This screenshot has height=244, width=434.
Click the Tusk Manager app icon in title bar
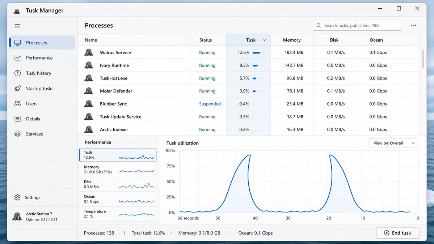coord(17,11)
